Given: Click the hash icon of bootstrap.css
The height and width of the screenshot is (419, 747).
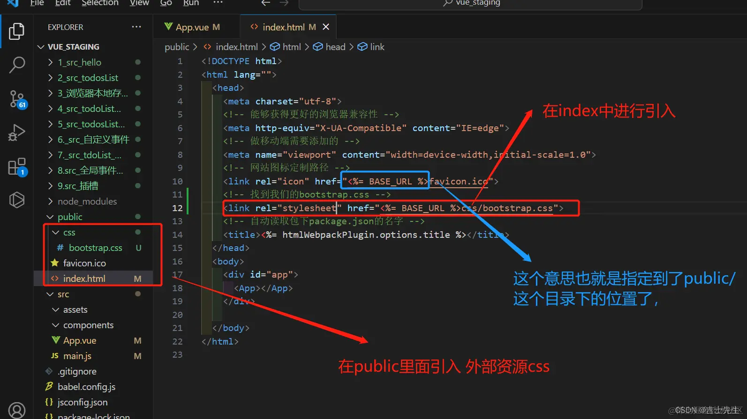Looking at the screenshot, I should click(x=60, y=248).
